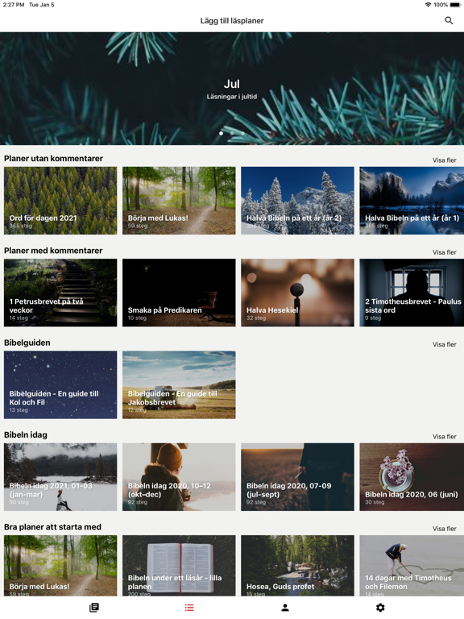
Task: Show more under Bra planer att starta med
Action: point(445,529)
